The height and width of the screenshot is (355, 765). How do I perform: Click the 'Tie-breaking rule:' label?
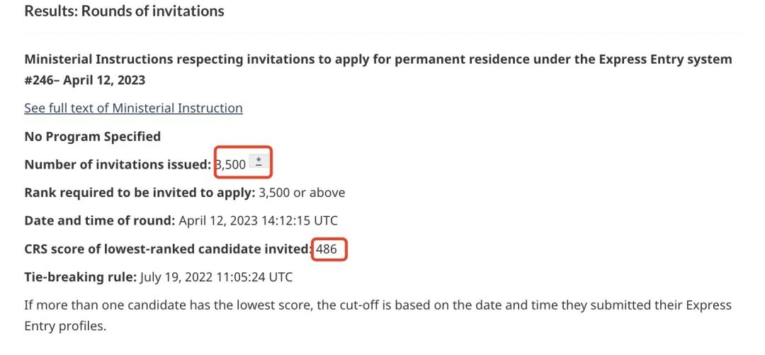(x=80, y=277)
